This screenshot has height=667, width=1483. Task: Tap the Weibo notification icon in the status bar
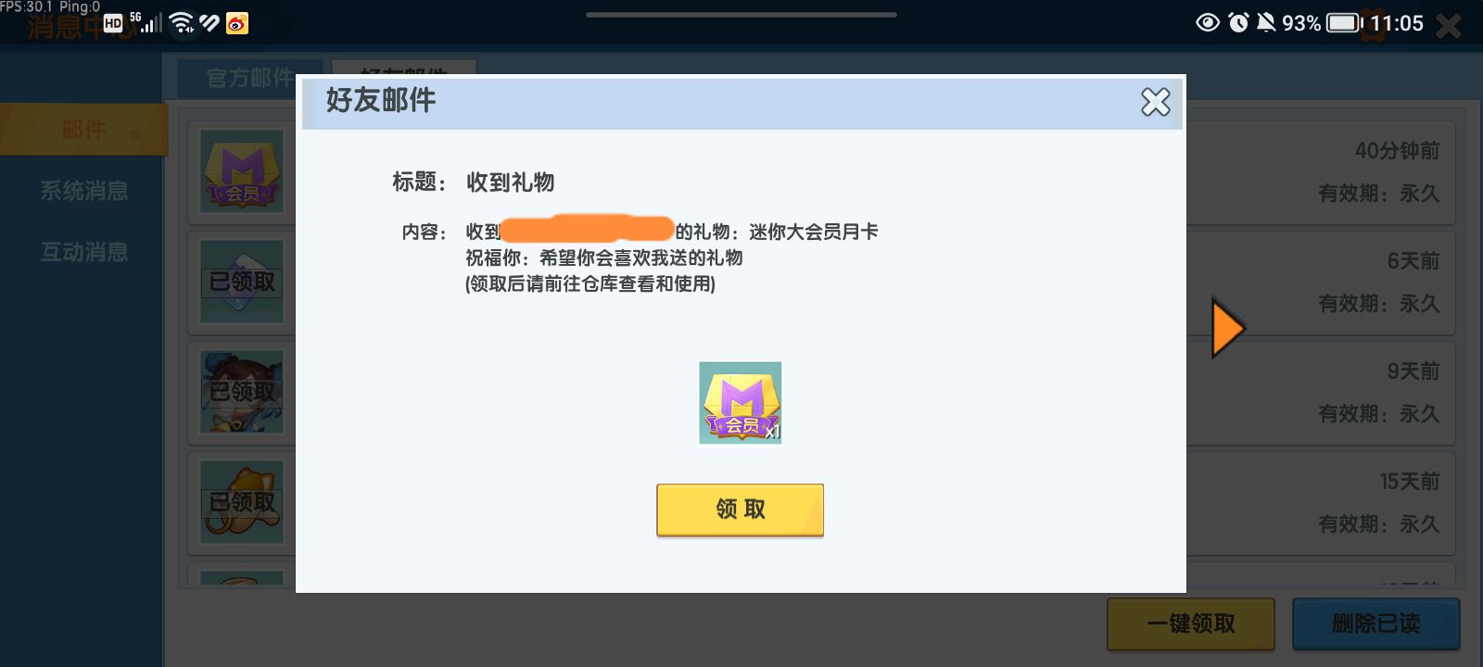[237, 23]
